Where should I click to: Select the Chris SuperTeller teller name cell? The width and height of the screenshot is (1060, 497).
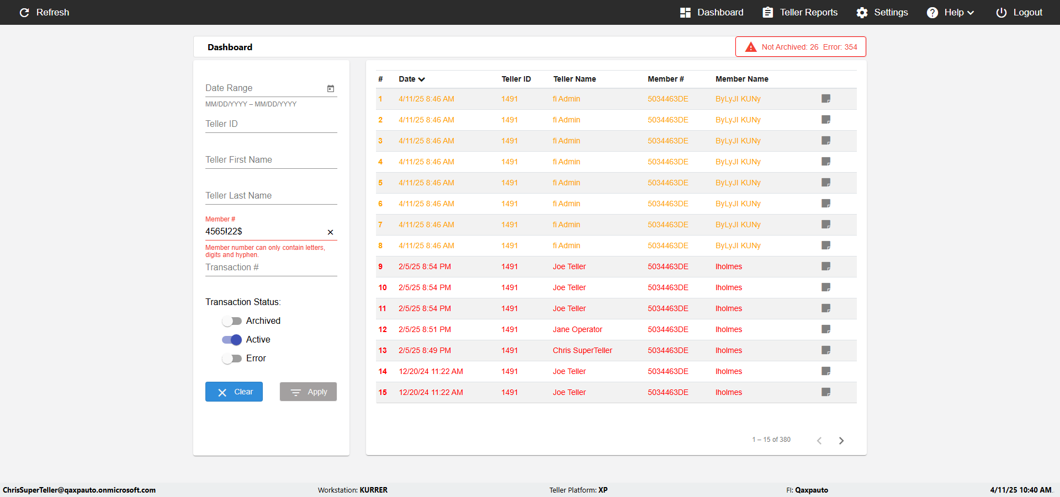click(x=582, y=350)
